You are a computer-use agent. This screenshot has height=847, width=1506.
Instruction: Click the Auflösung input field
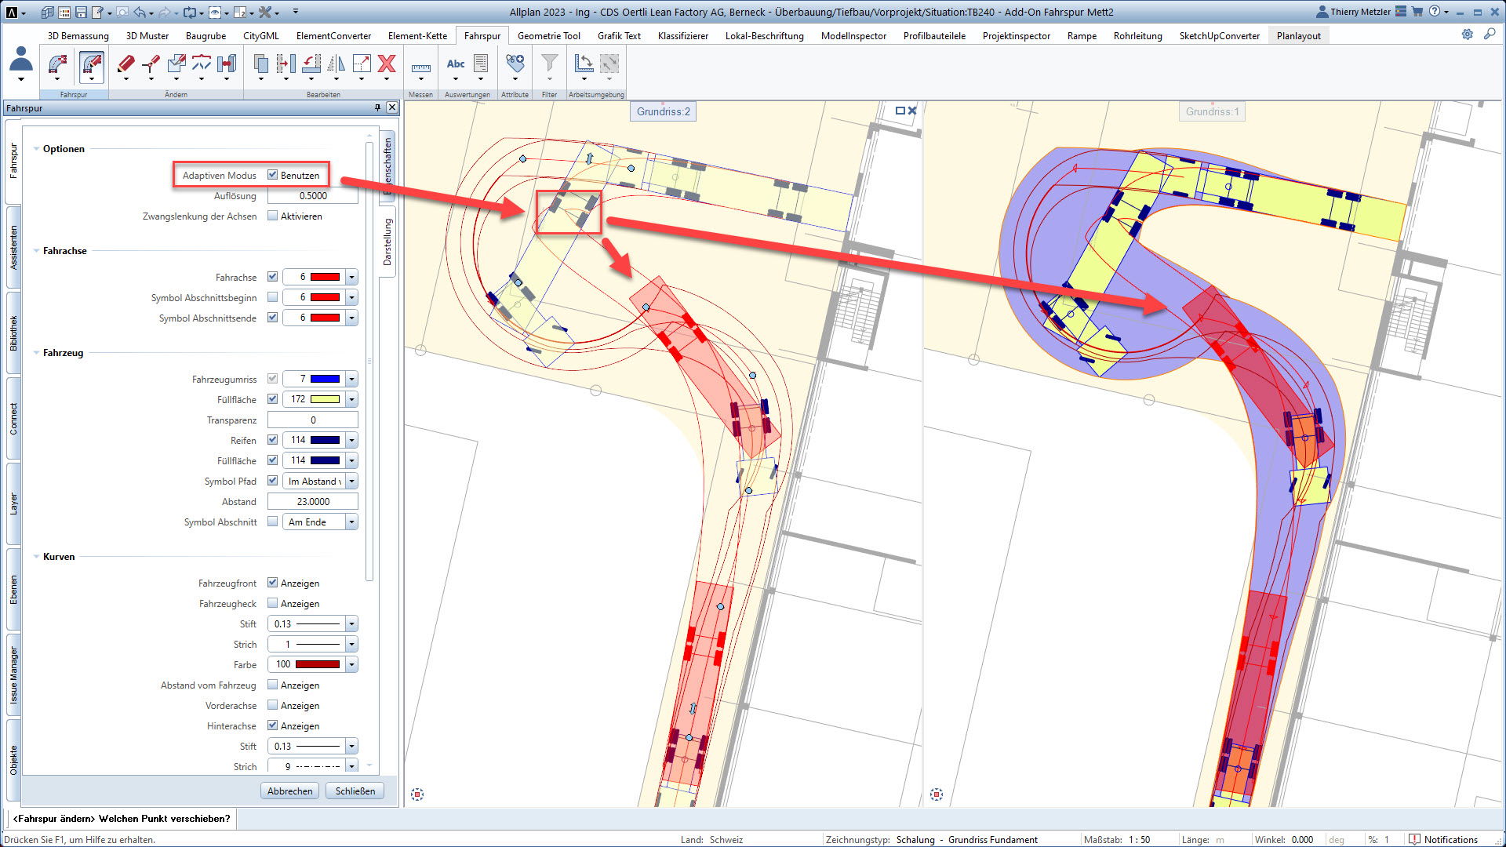tap(312, 195)
